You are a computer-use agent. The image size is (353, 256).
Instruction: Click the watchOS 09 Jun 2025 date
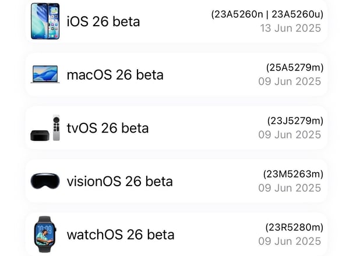[290, 241]
